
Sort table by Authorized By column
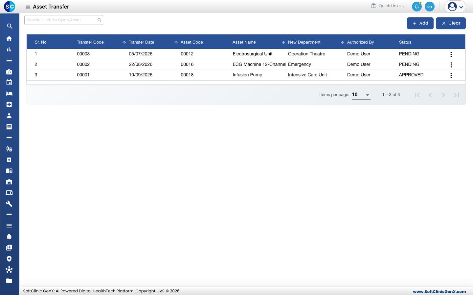coord(360,42)
